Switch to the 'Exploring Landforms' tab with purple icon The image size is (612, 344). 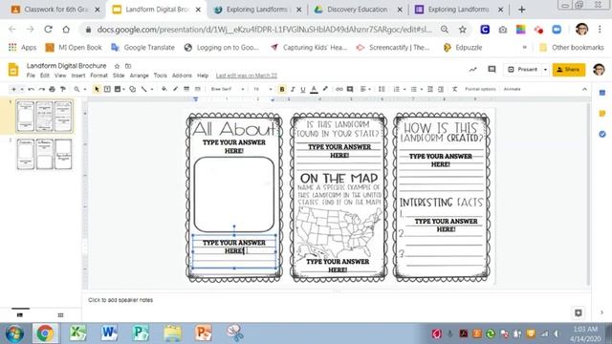click(458, 10)
